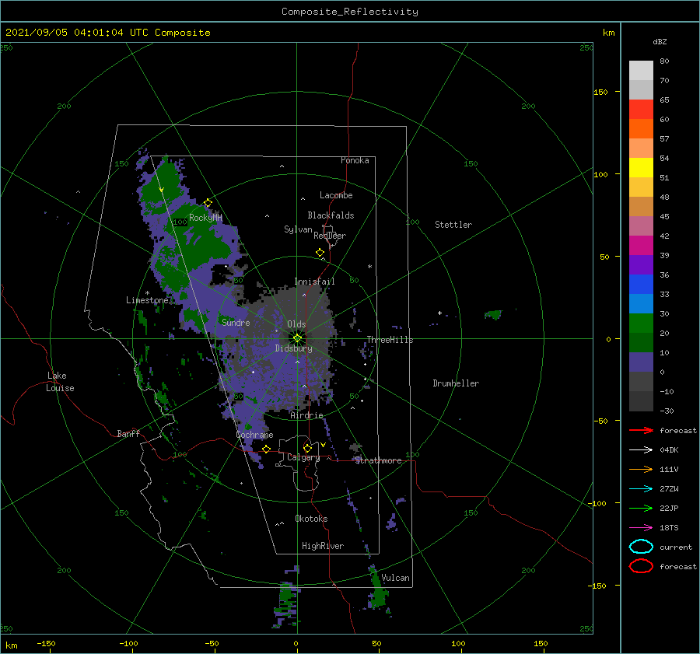Click the asterisk marker above Limestone
Screen dimensions: 700x654
(x=147, y=293)
